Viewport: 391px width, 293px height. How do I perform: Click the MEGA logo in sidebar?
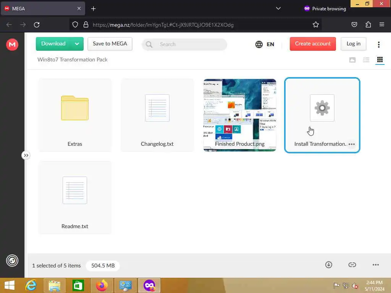coord(12,45)
